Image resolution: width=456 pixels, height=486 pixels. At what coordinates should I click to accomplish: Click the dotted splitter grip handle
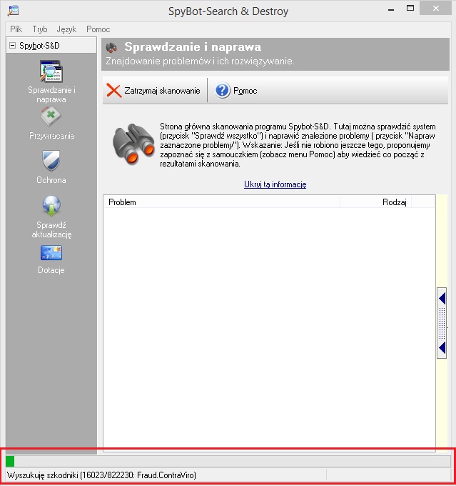442,323
